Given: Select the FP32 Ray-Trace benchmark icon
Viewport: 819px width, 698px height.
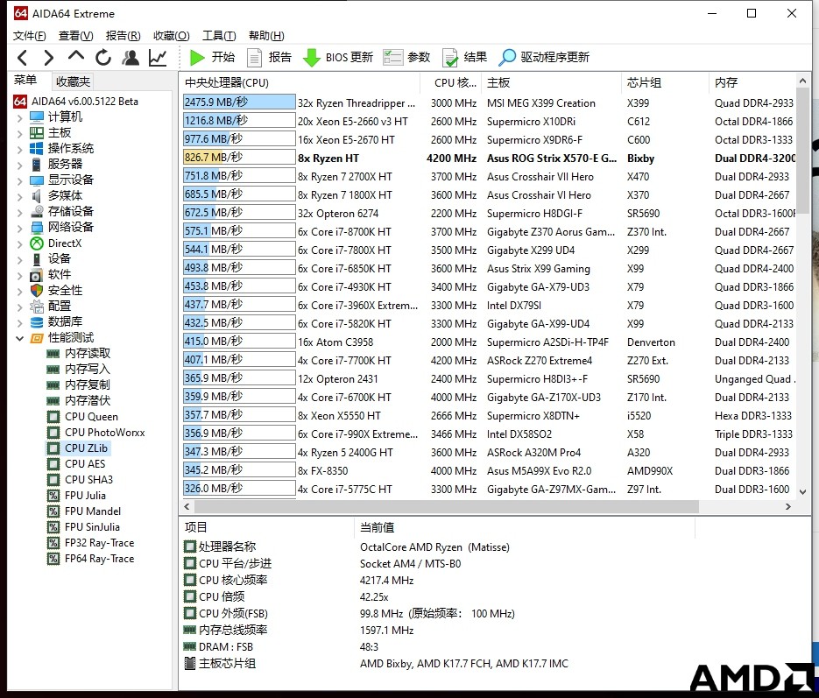Looking at the screenshot, I should point(53,543).
